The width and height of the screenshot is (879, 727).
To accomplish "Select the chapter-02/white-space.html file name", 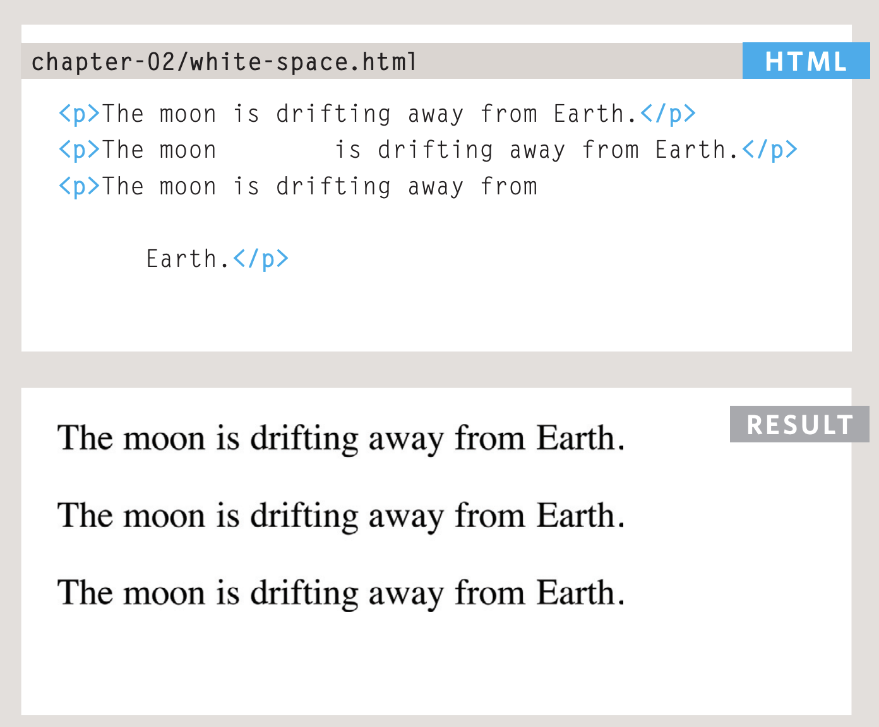I will pyautogui.click(x=224, y=62).
